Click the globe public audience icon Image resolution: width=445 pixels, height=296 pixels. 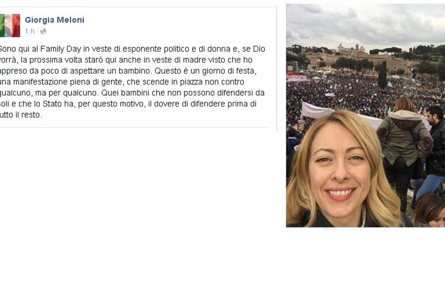pos(43,31)
